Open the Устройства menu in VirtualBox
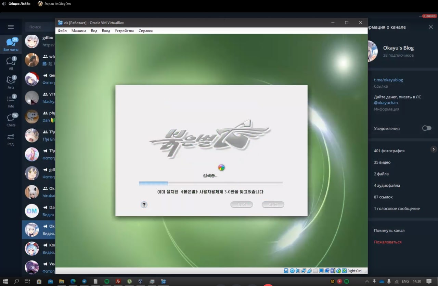438x286 pixels. point(124,31)
